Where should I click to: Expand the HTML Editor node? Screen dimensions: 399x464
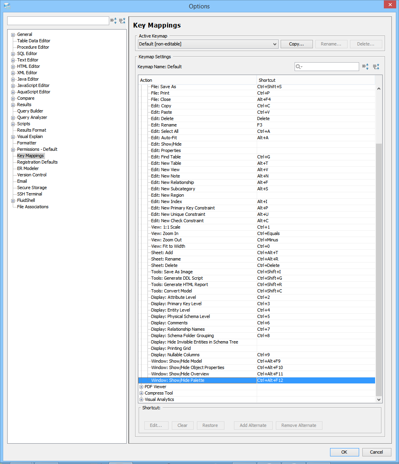pos(13,67)
